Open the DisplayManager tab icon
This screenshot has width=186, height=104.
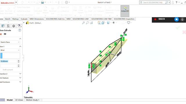click(19, 26)
